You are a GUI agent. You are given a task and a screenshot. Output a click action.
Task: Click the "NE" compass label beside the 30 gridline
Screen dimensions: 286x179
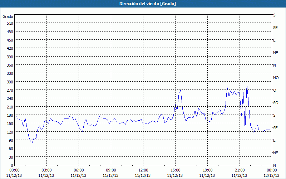click(x=275, y=153)
